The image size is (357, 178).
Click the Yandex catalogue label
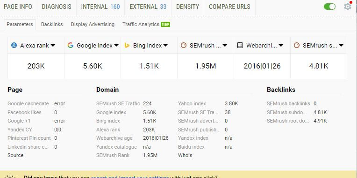point(116,147)
